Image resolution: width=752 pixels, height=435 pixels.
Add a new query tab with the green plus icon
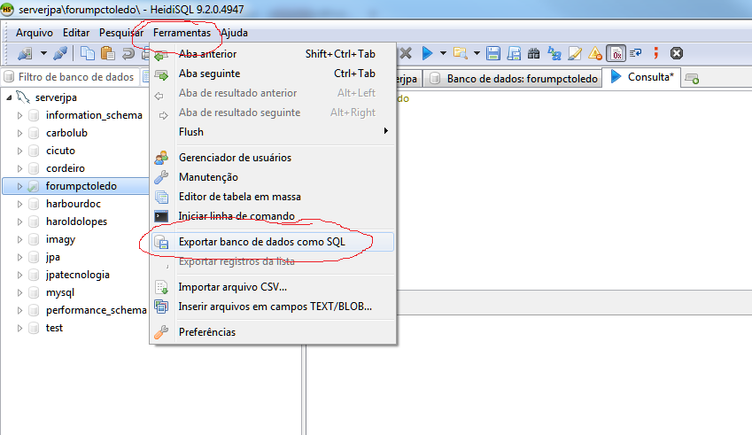pyautogui.click(x=692, y=78)
